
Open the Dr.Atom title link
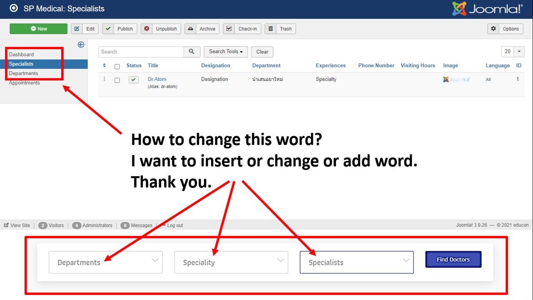157,79
